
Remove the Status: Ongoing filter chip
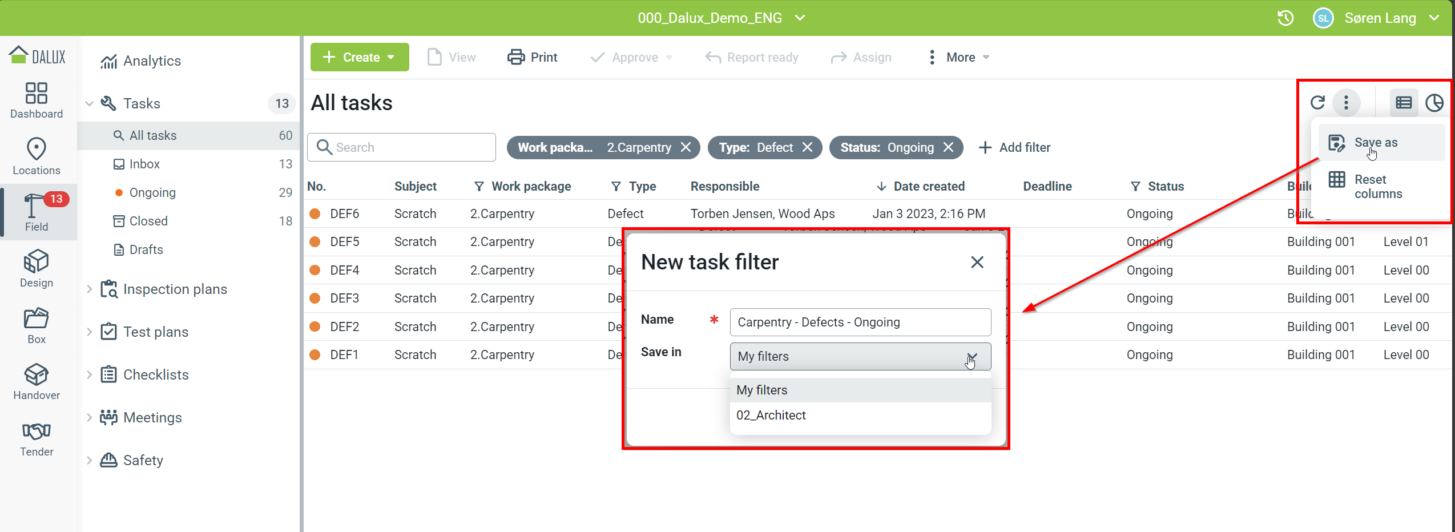point(948,147)
